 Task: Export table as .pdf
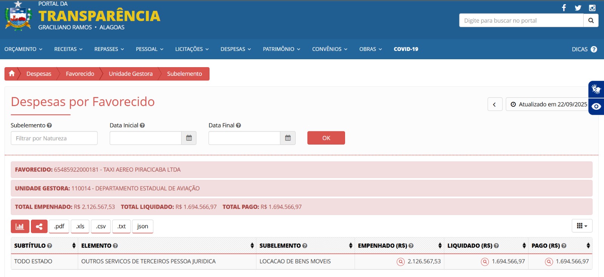59,226
